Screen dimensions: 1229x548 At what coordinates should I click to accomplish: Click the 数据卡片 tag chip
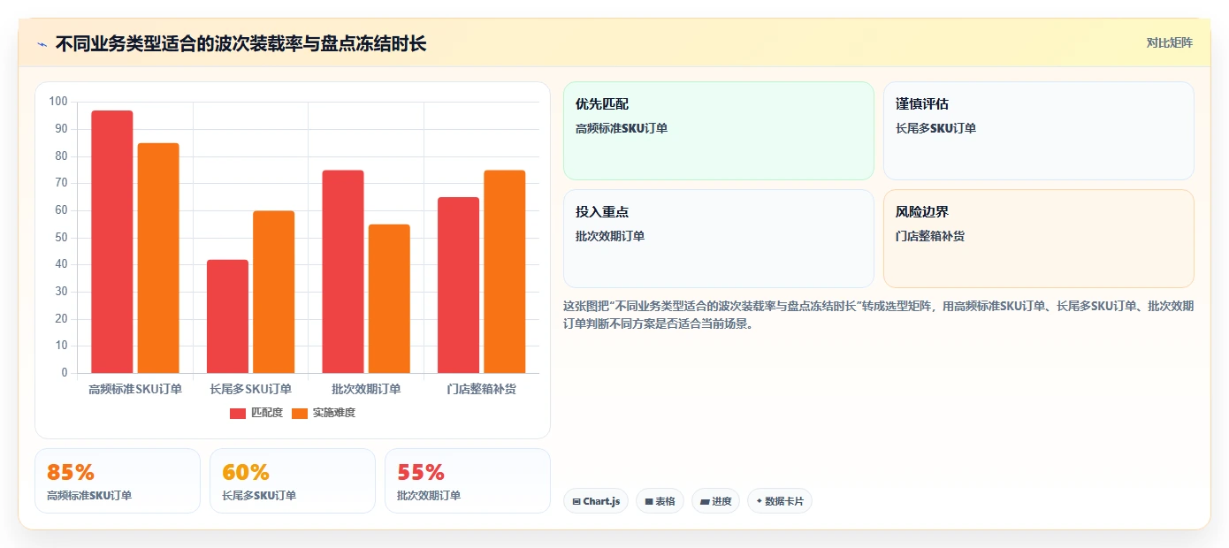pos(779,501)
